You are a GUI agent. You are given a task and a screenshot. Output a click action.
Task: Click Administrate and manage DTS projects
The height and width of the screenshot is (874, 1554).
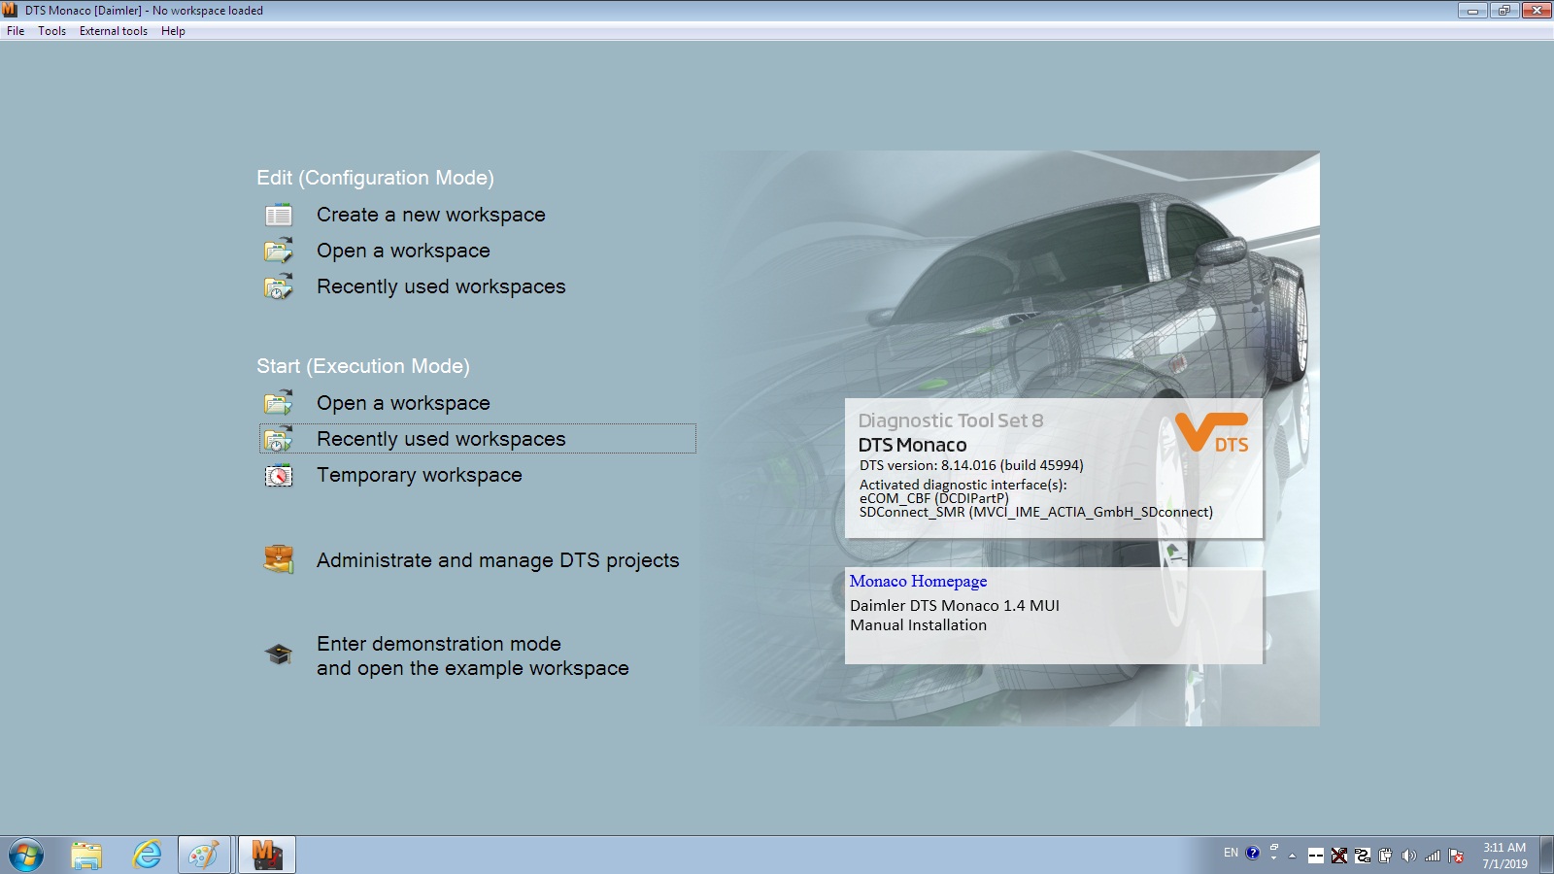pyautogui.click(x=498, y=560)
